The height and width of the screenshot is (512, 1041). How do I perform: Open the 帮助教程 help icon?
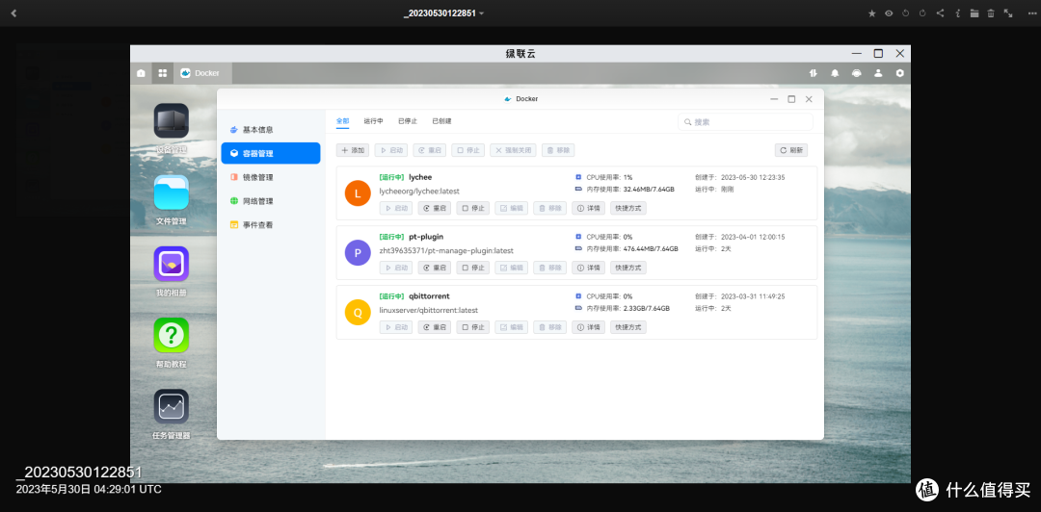pyautogui.click(x=172, y=335)
